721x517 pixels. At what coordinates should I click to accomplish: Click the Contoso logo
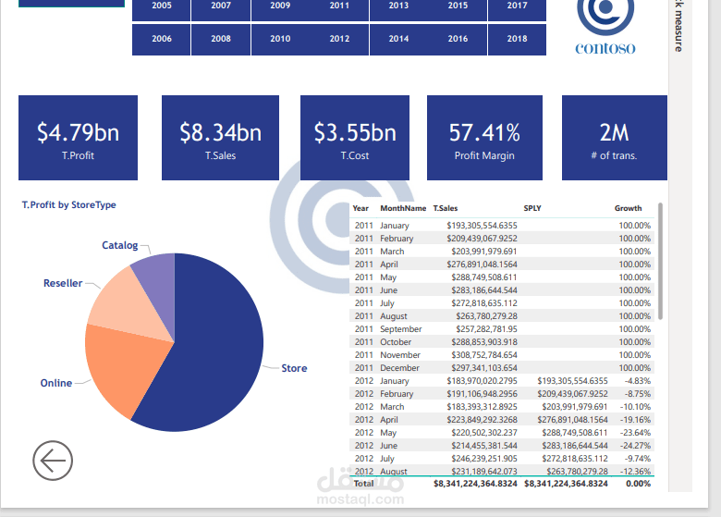[605, 28]
